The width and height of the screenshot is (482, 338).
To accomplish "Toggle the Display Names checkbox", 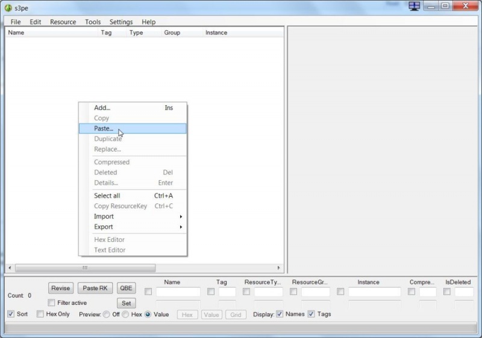I will [280, 314].
